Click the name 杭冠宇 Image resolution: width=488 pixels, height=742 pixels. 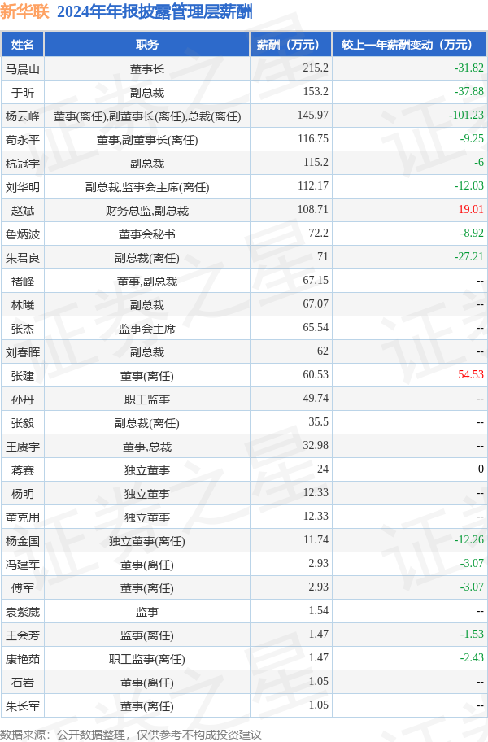click(23, 164)
